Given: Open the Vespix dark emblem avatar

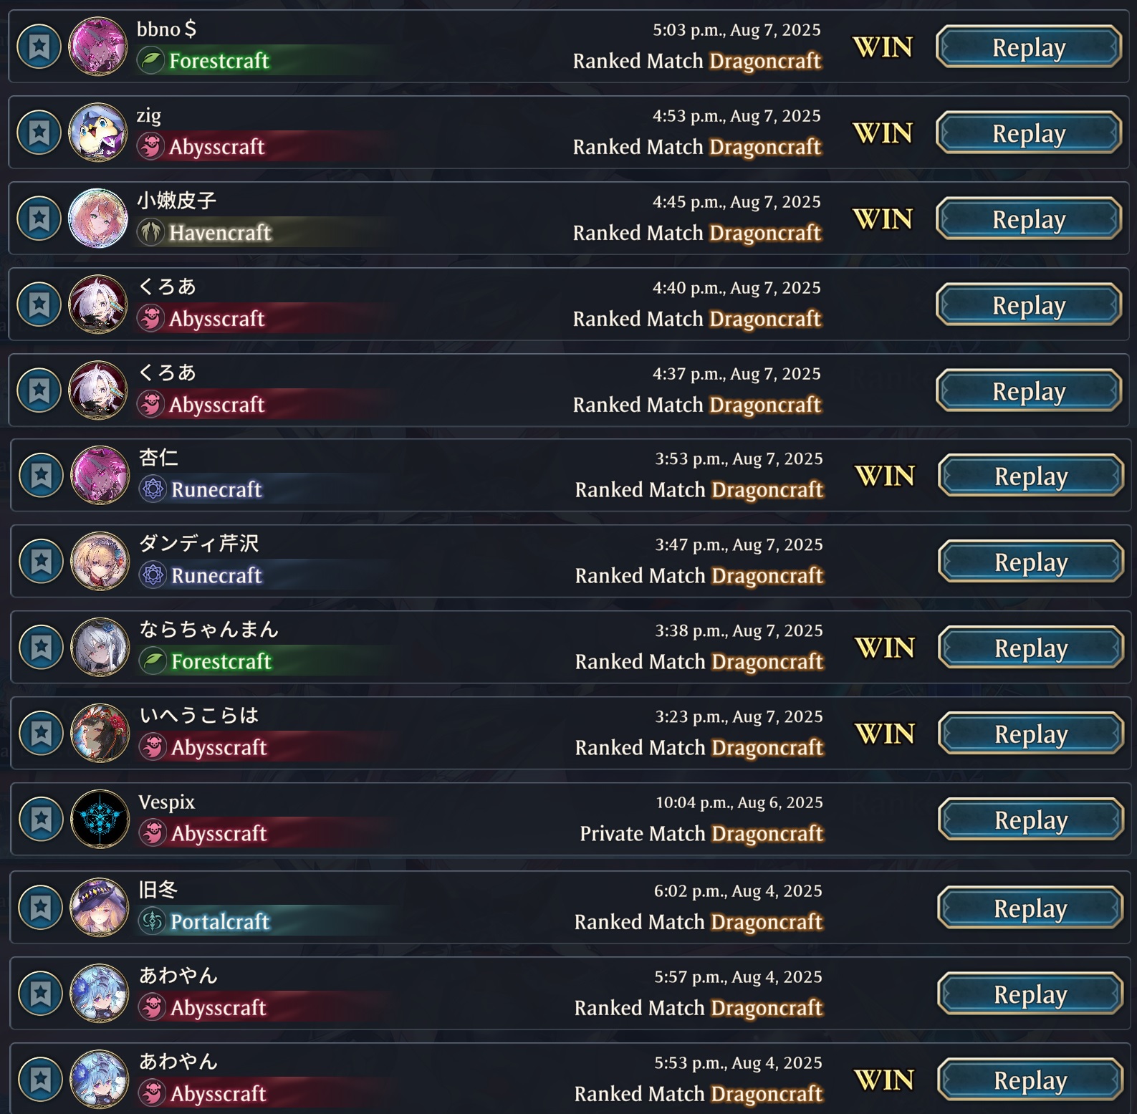Looking at the screenshot, I should [100, 819].
